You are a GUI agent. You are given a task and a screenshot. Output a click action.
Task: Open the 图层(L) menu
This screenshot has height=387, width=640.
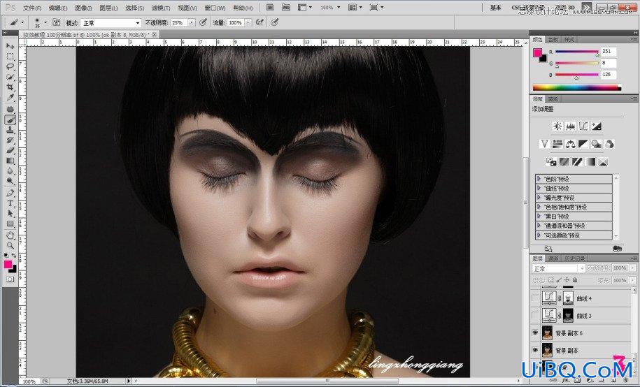[108, 8]
